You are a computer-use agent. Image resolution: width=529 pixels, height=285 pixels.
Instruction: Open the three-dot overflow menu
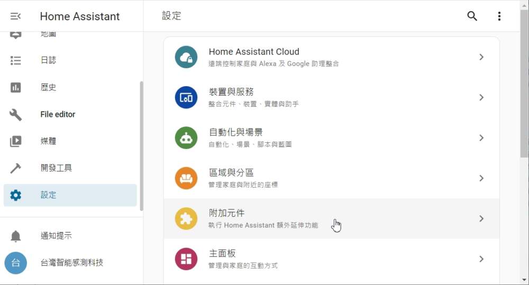tap(499, 16)
